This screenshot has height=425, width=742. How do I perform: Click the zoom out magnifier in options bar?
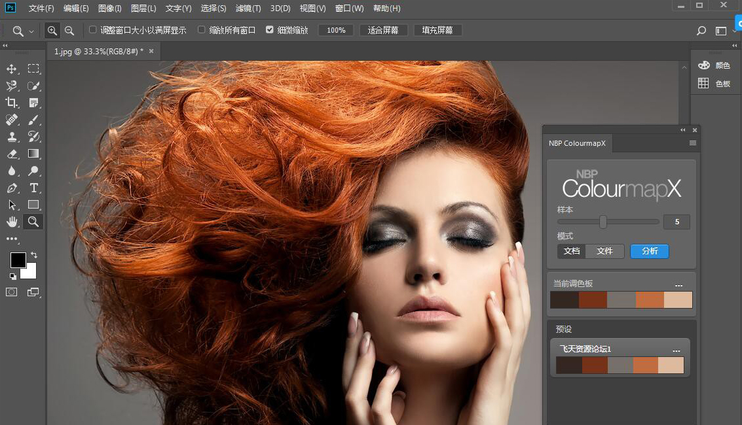pyautogui.click(x=69, y=30)
